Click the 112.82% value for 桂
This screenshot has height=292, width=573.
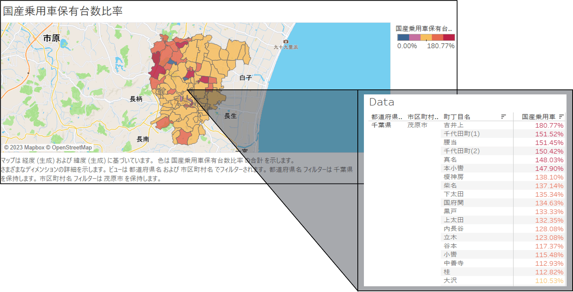(x=549, y=272)
